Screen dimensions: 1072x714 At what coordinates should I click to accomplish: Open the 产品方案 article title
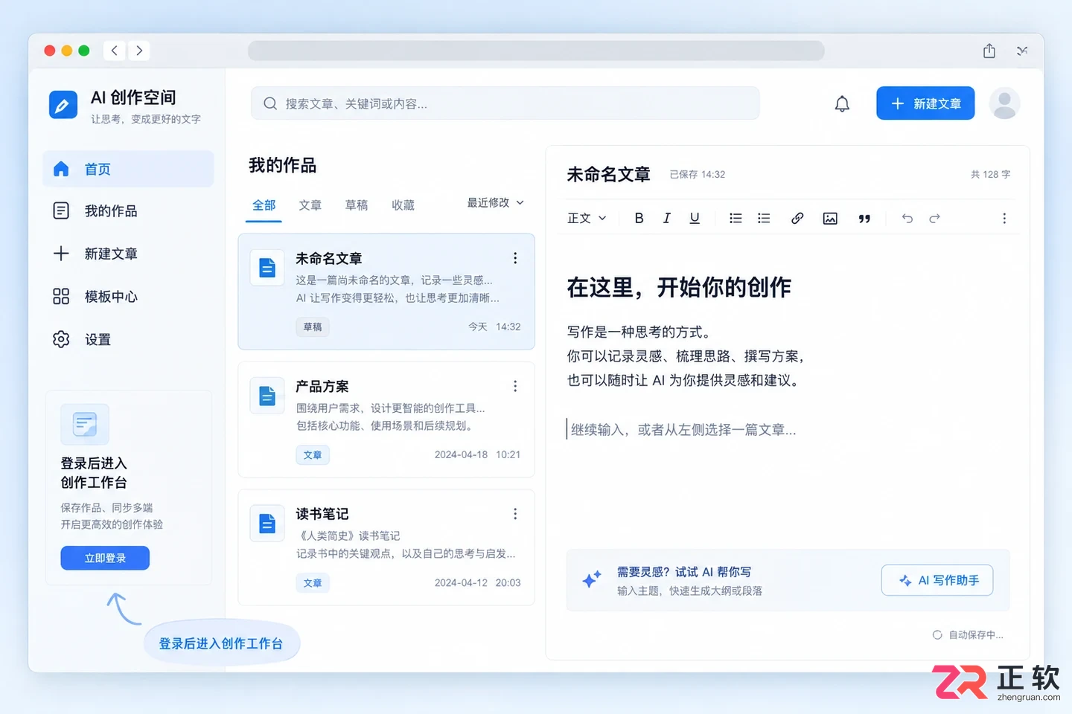tap(322, 387)
